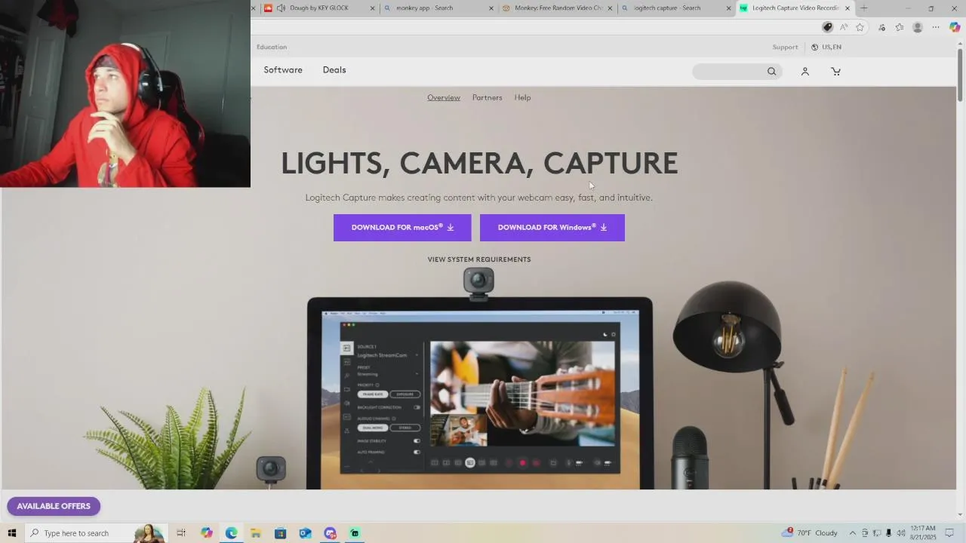Open a new browser tab
The height and width of the screenshot is (543, 966).
pyautogui.click(x=864, y=8)
